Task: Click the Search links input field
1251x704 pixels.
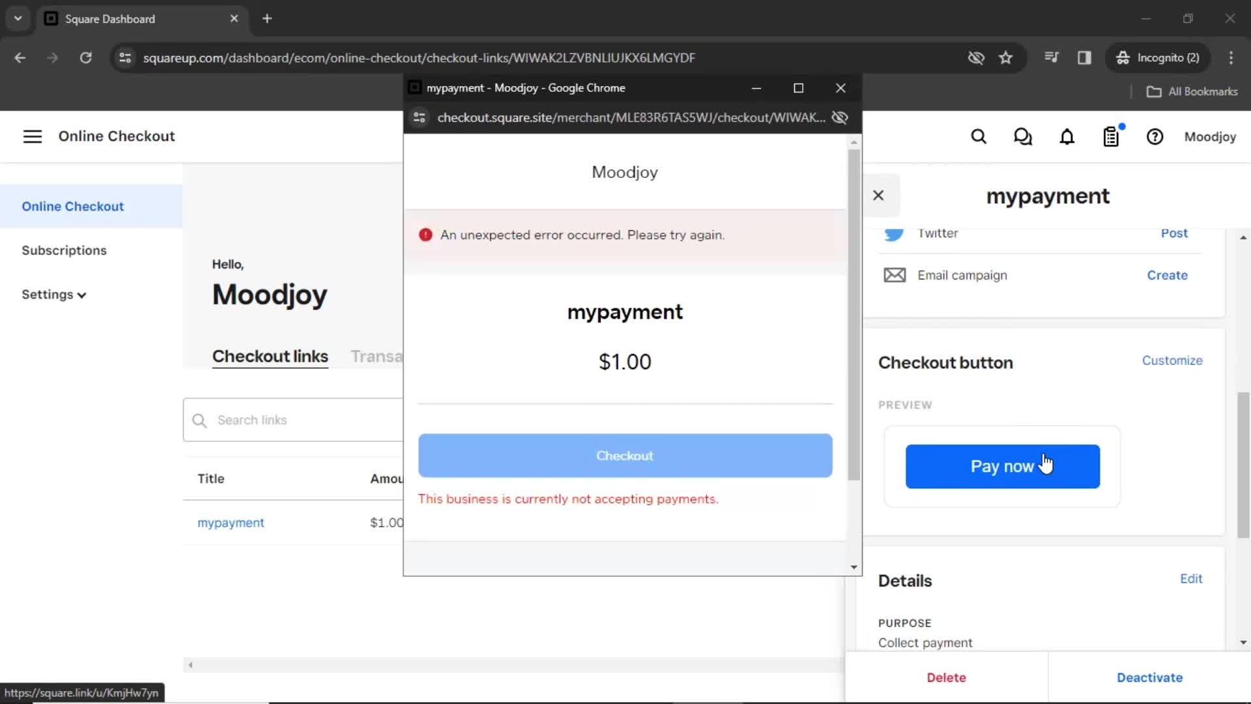Action: 293,420
